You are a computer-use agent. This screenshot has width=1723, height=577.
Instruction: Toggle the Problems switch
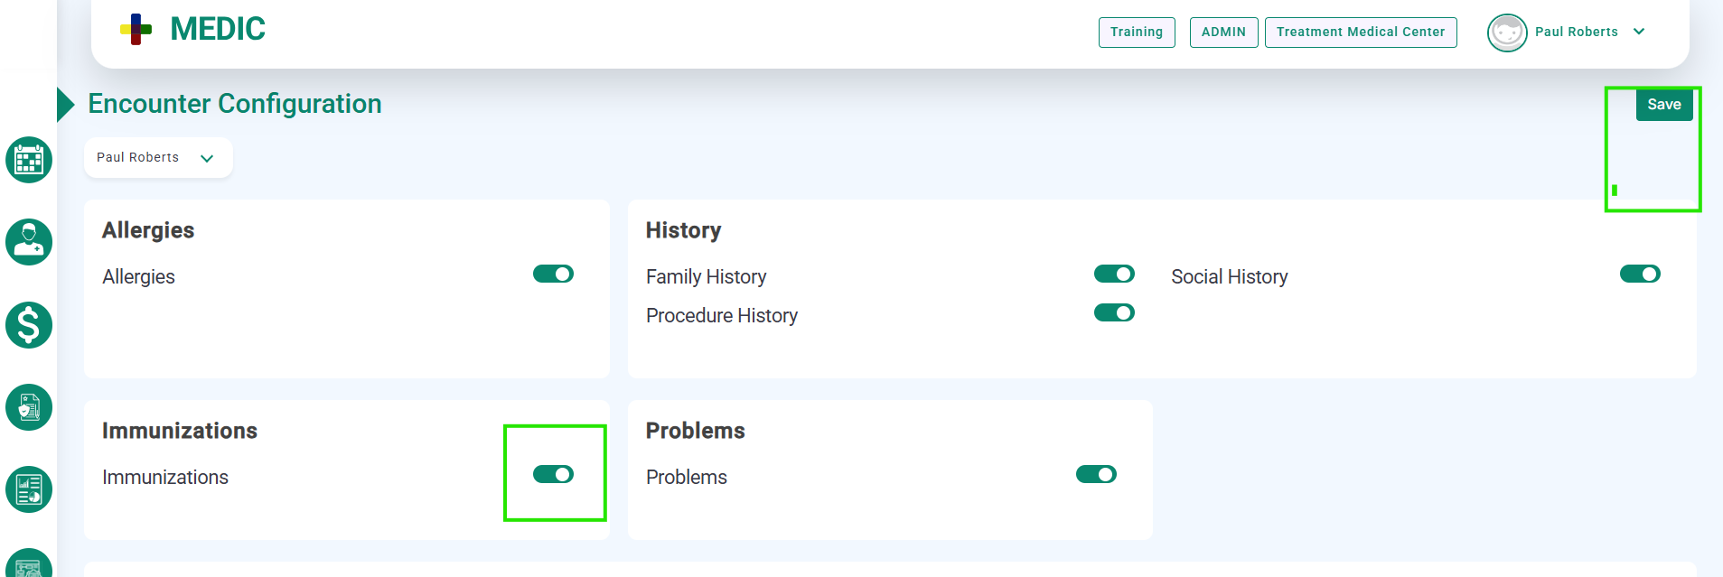click(1096, 474)
